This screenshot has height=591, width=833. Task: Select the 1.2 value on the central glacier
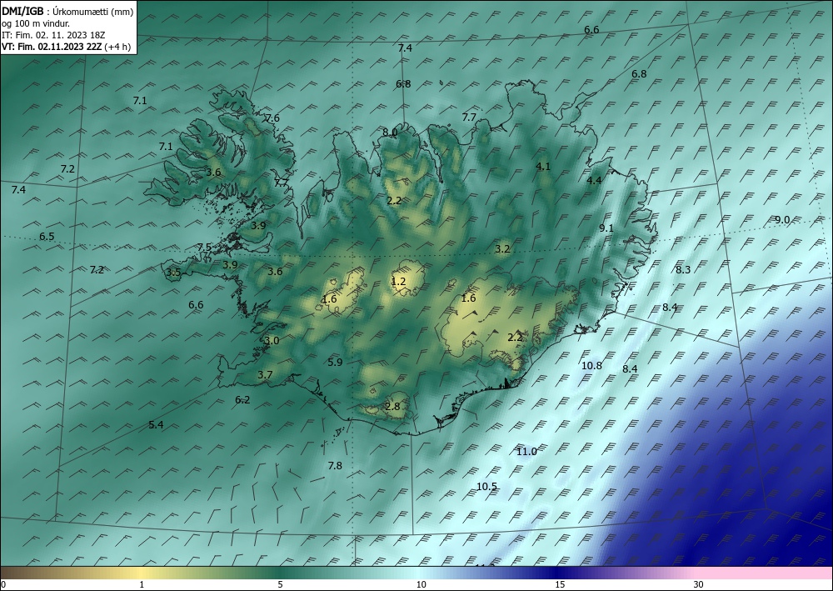(398, 281)
